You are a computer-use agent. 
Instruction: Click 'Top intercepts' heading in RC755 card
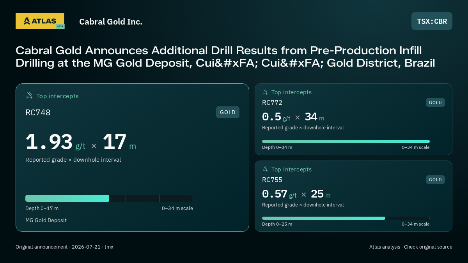click(x=292, y=169)
